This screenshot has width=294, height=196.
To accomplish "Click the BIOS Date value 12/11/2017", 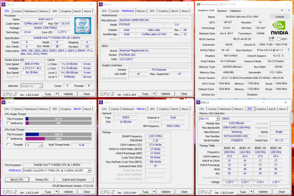I will click(154, 59).
